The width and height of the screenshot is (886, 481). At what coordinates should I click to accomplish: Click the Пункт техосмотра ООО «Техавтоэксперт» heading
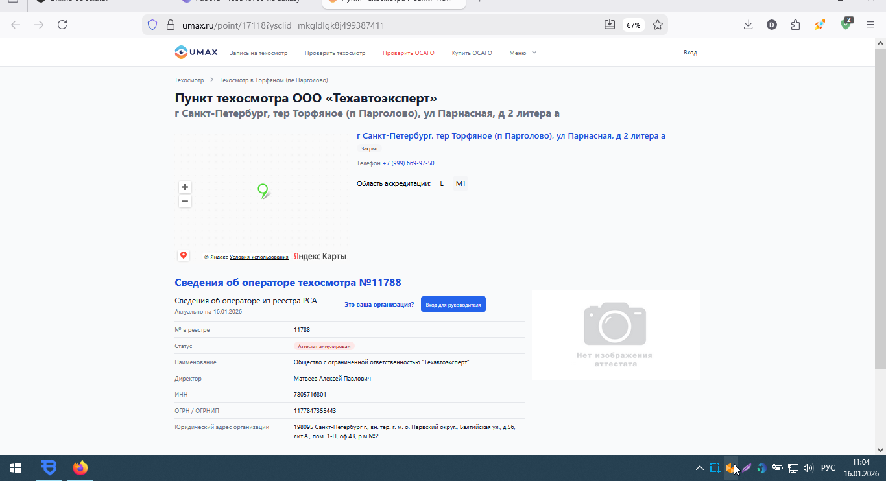click(306, 99)
